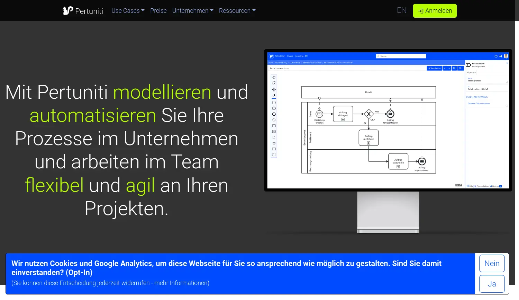Image resolution: width=519 pixels, height=300 pixels.
Task: Create a Start Event with the circle tool
Action: 274,103
